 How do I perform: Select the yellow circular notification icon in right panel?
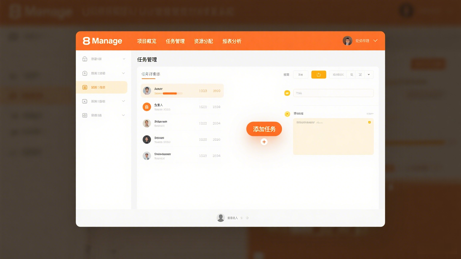click(x=287, y=114)
